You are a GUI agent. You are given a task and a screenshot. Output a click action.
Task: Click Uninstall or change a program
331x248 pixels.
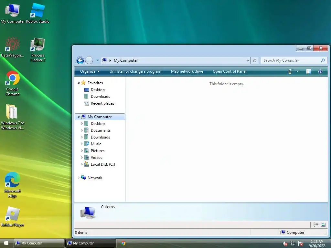point(135,71)
